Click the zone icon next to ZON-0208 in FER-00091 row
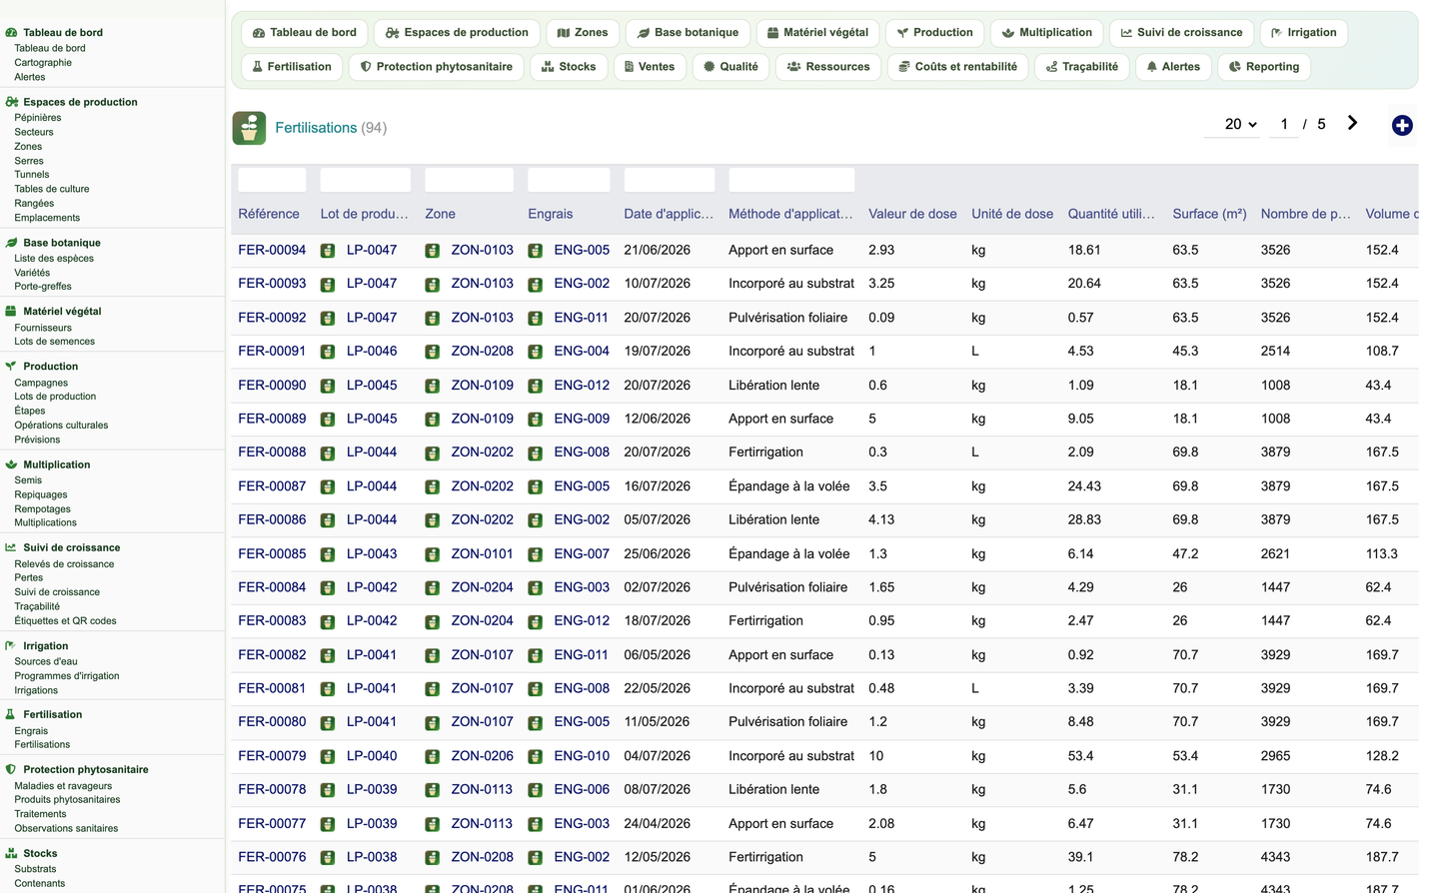 click(x=432, y=352)
